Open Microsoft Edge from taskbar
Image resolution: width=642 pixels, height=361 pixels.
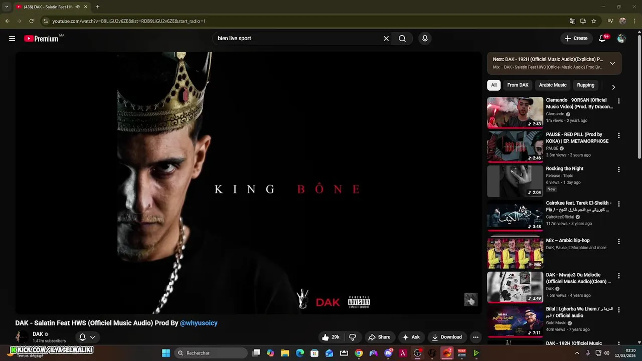coord(300,353)
